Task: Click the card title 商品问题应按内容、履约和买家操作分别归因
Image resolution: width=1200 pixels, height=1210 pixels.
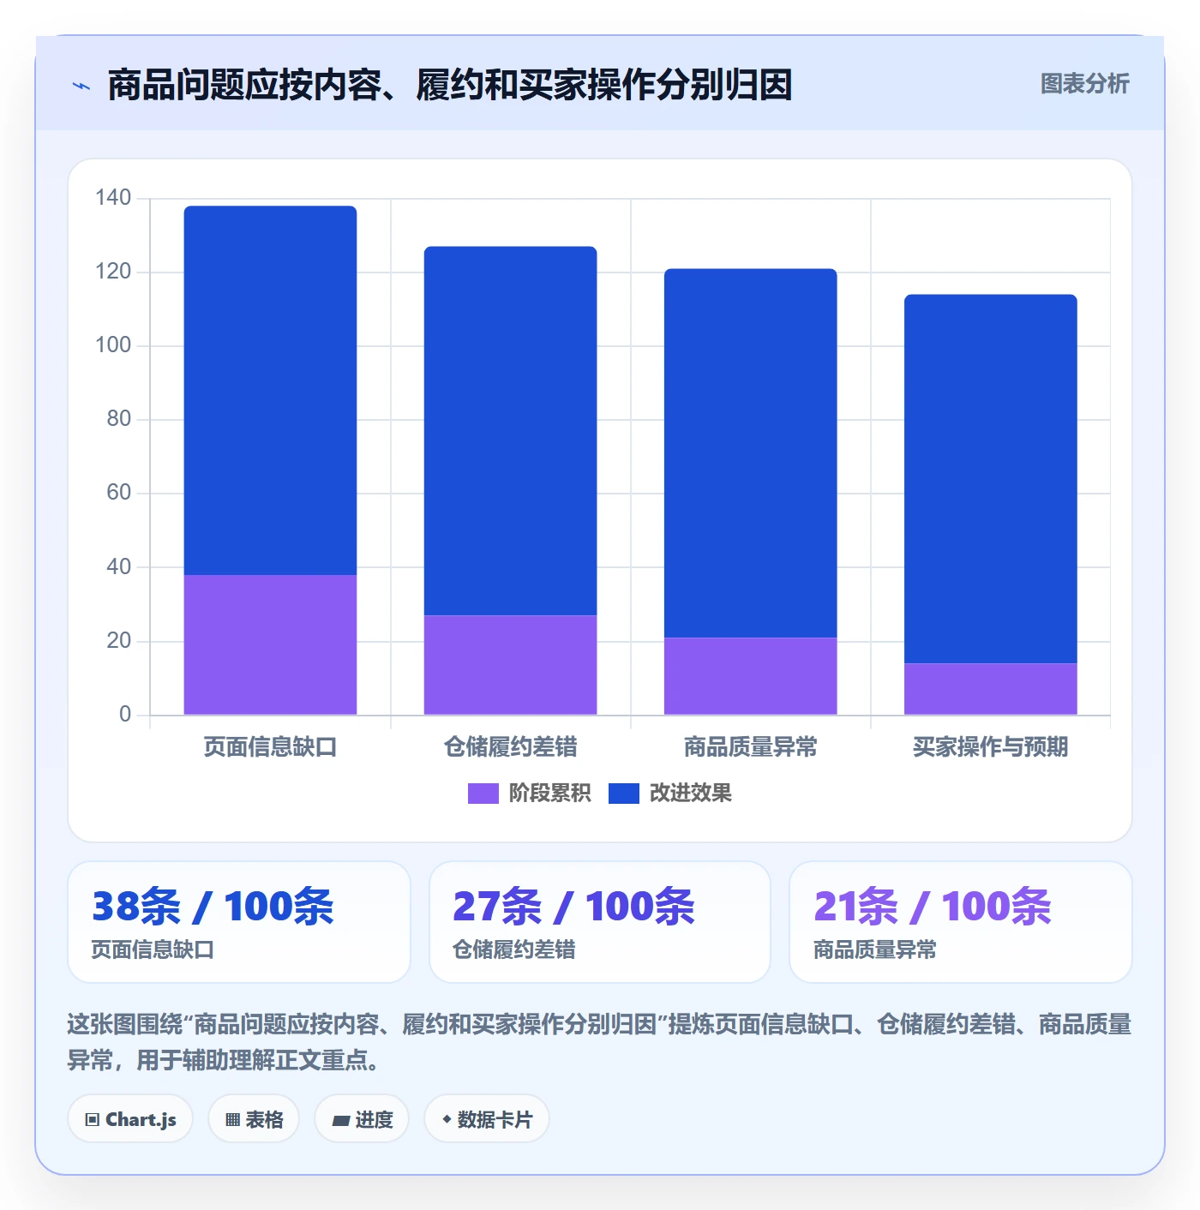Action: pos(450,86)
